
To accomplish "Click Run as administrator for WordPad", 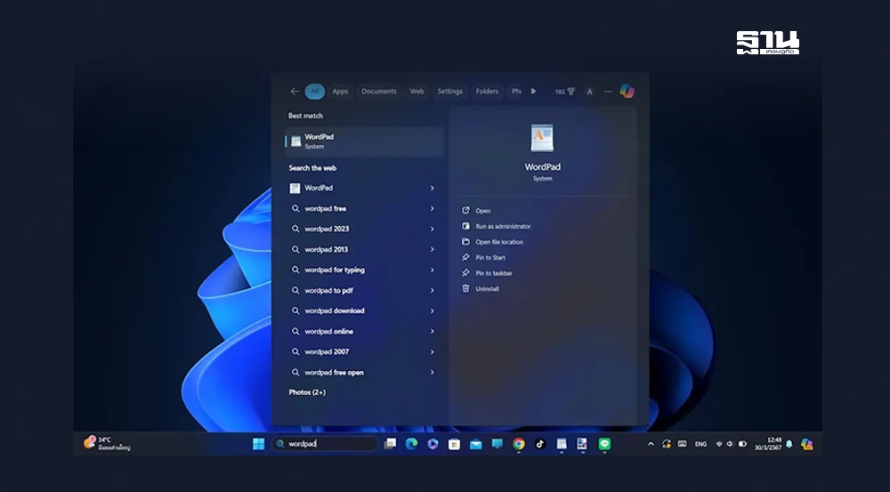I will pos(503,227).
